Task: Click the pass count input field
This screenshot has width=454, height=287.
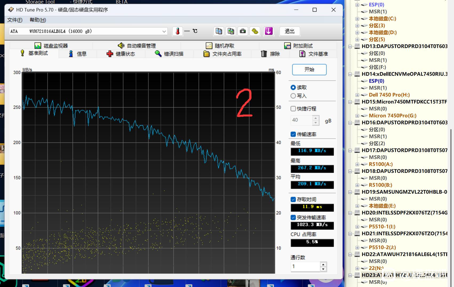Action: click(305, 266)
